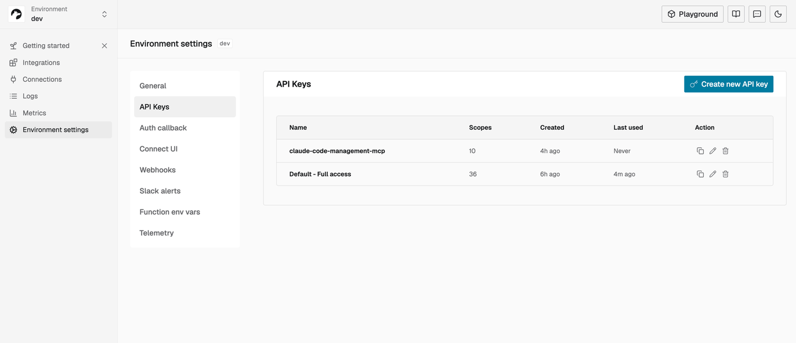
Task: Open the documentation book icon
Action: tap(736, 14)
